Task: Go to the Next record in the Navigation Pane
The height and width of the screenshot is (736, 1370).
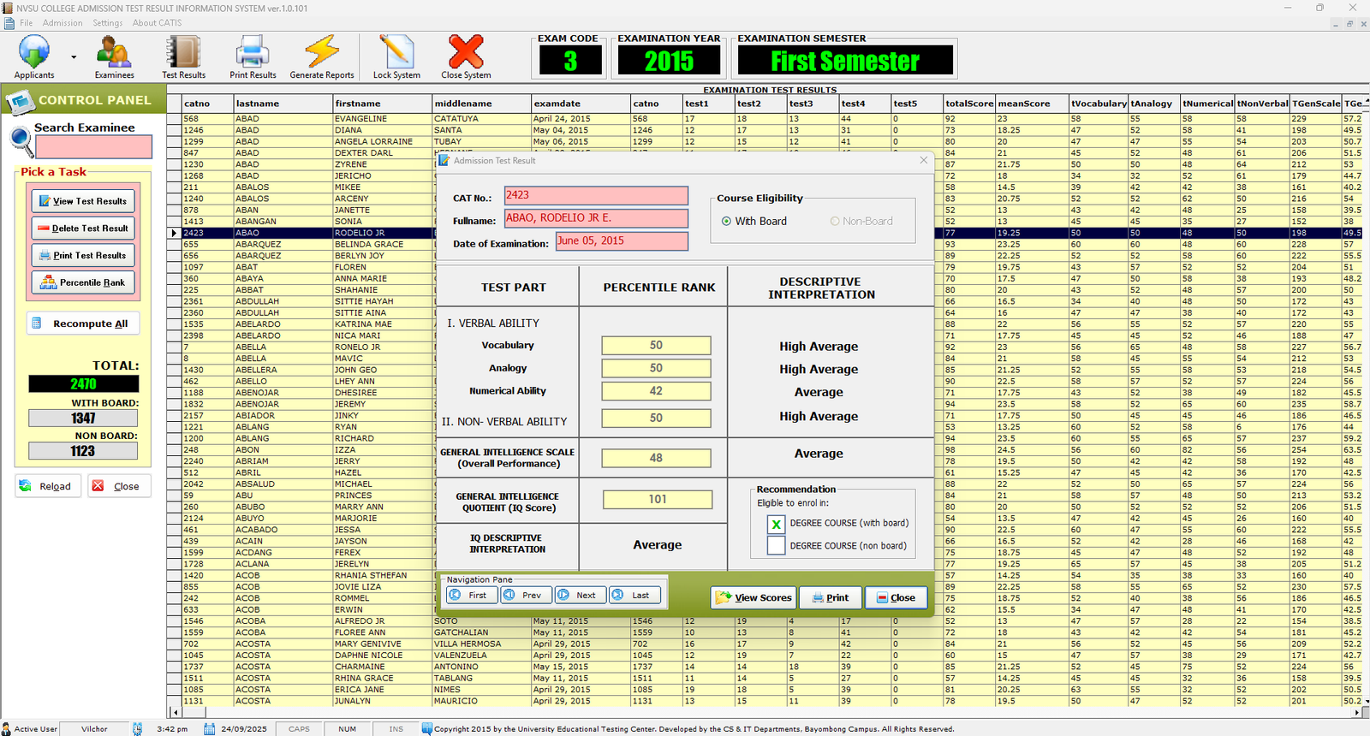Action: coord(578,596)
